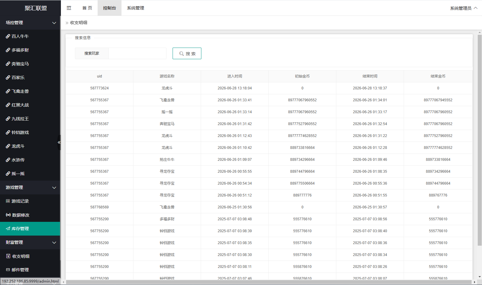Click the paper-plane icon on 库存管理
The width and height of the screenshot is (482, 285).
[x=8, y=229]
